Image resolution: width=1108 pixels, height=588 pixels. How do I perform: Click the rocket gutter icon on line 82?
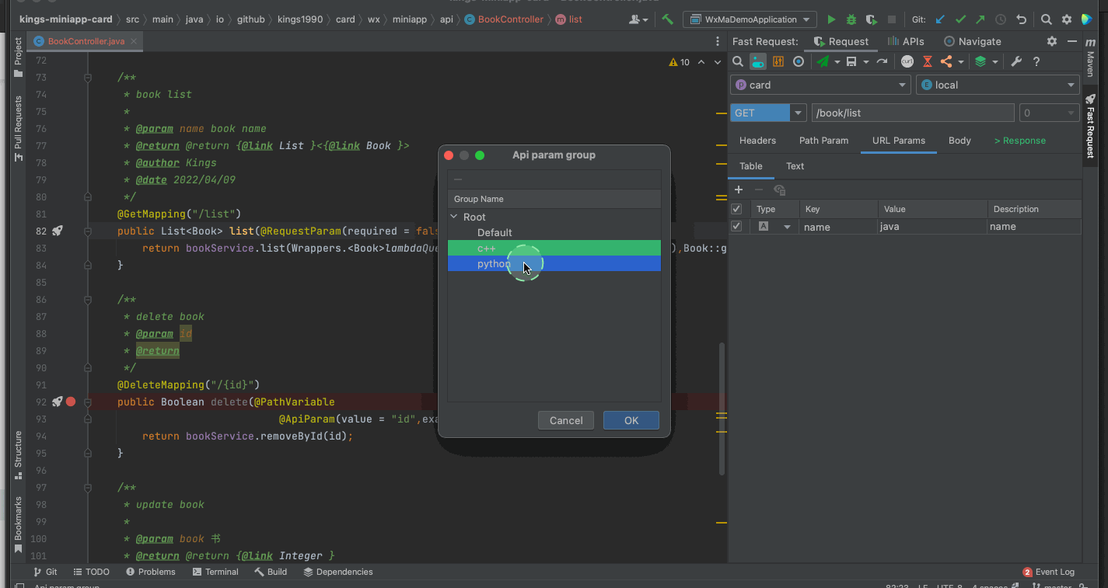tap(57, 231)
